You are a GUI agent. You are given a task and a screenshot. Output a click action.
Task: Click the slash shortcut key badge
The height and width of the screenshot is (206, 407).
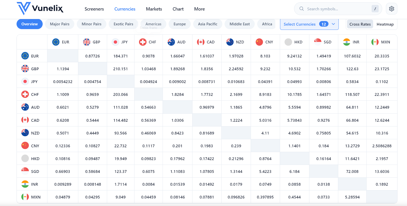(375, 9)
